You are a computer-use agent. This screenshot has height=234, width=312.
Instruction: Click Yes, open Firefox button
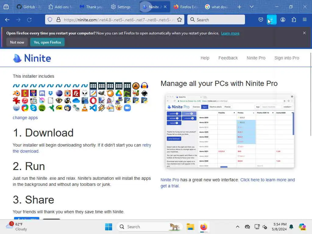tap(47, 42)
